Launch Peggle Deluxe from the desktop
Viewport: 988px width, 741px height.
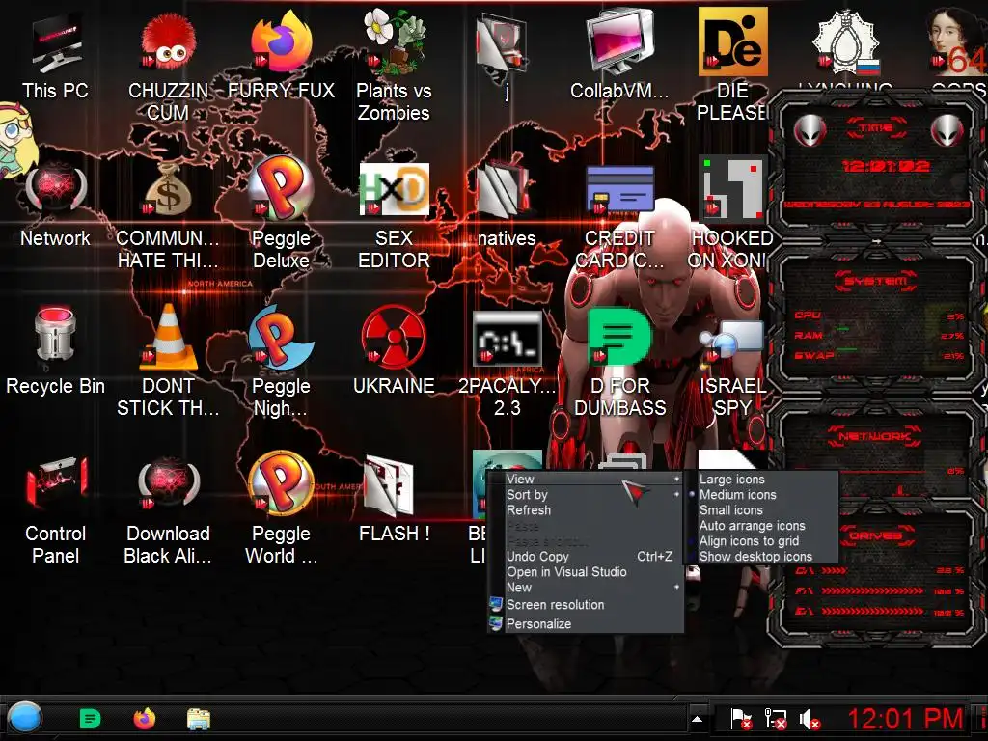(281, 189)
